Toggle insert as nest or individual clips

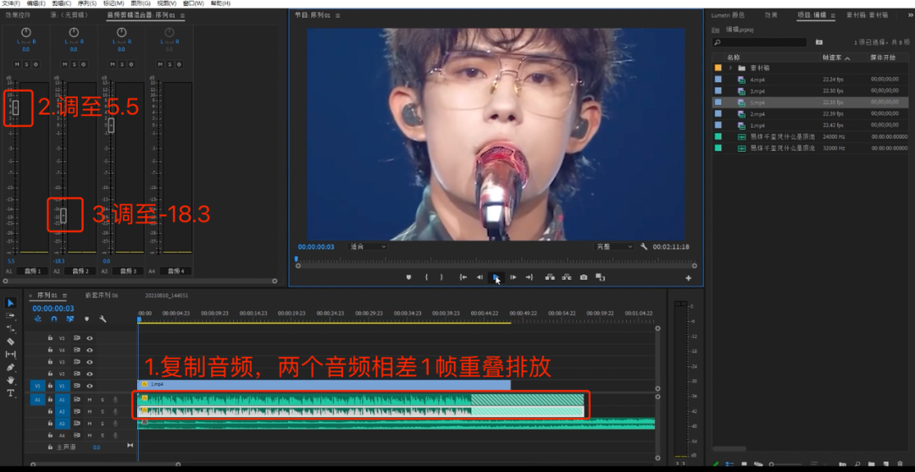[x=38, y=319]
